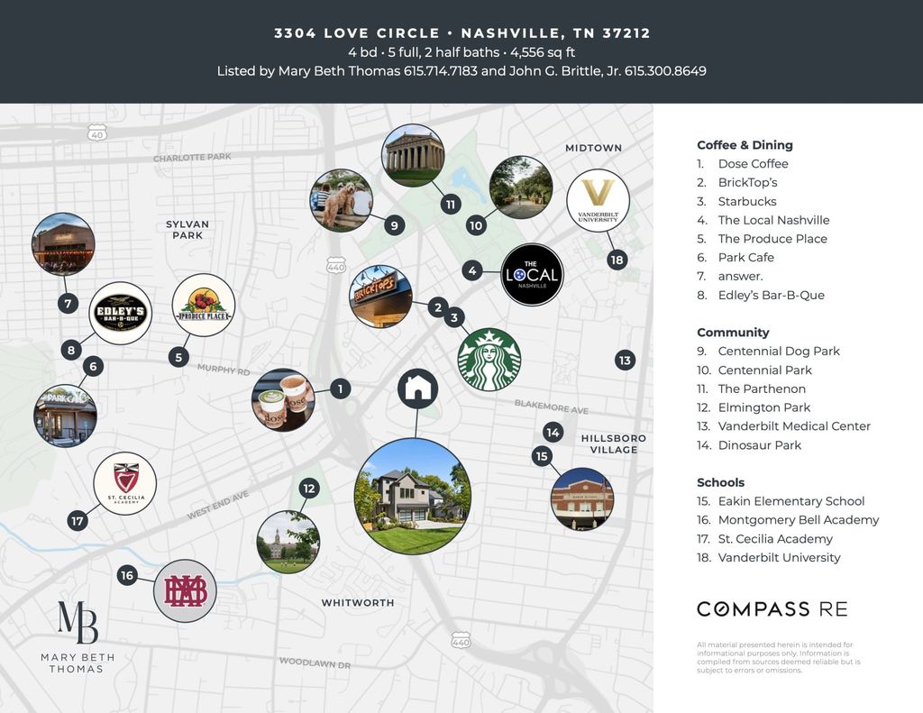This screenshot has width=923, height=713.
Task: Click The Produce Place list entry
Action: [x=772, y=239]
